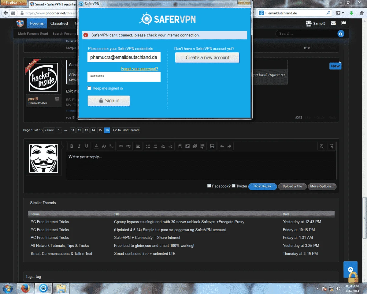Screen dimensions: 367x294
Task: Open the Firefox bookmarks dropdown
Action: pos(339,13)
